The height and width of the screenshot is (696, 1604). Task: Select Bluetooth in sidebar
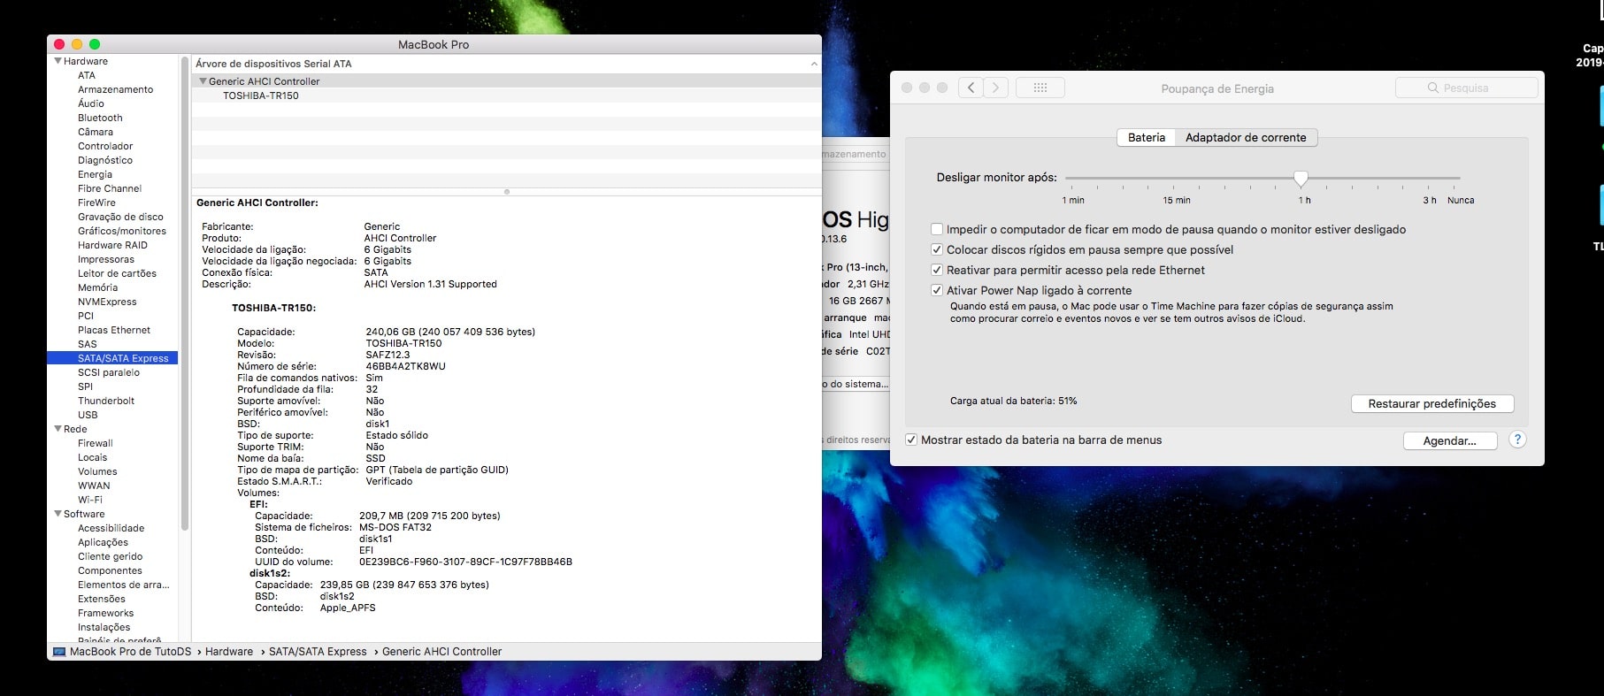[100, 118]
